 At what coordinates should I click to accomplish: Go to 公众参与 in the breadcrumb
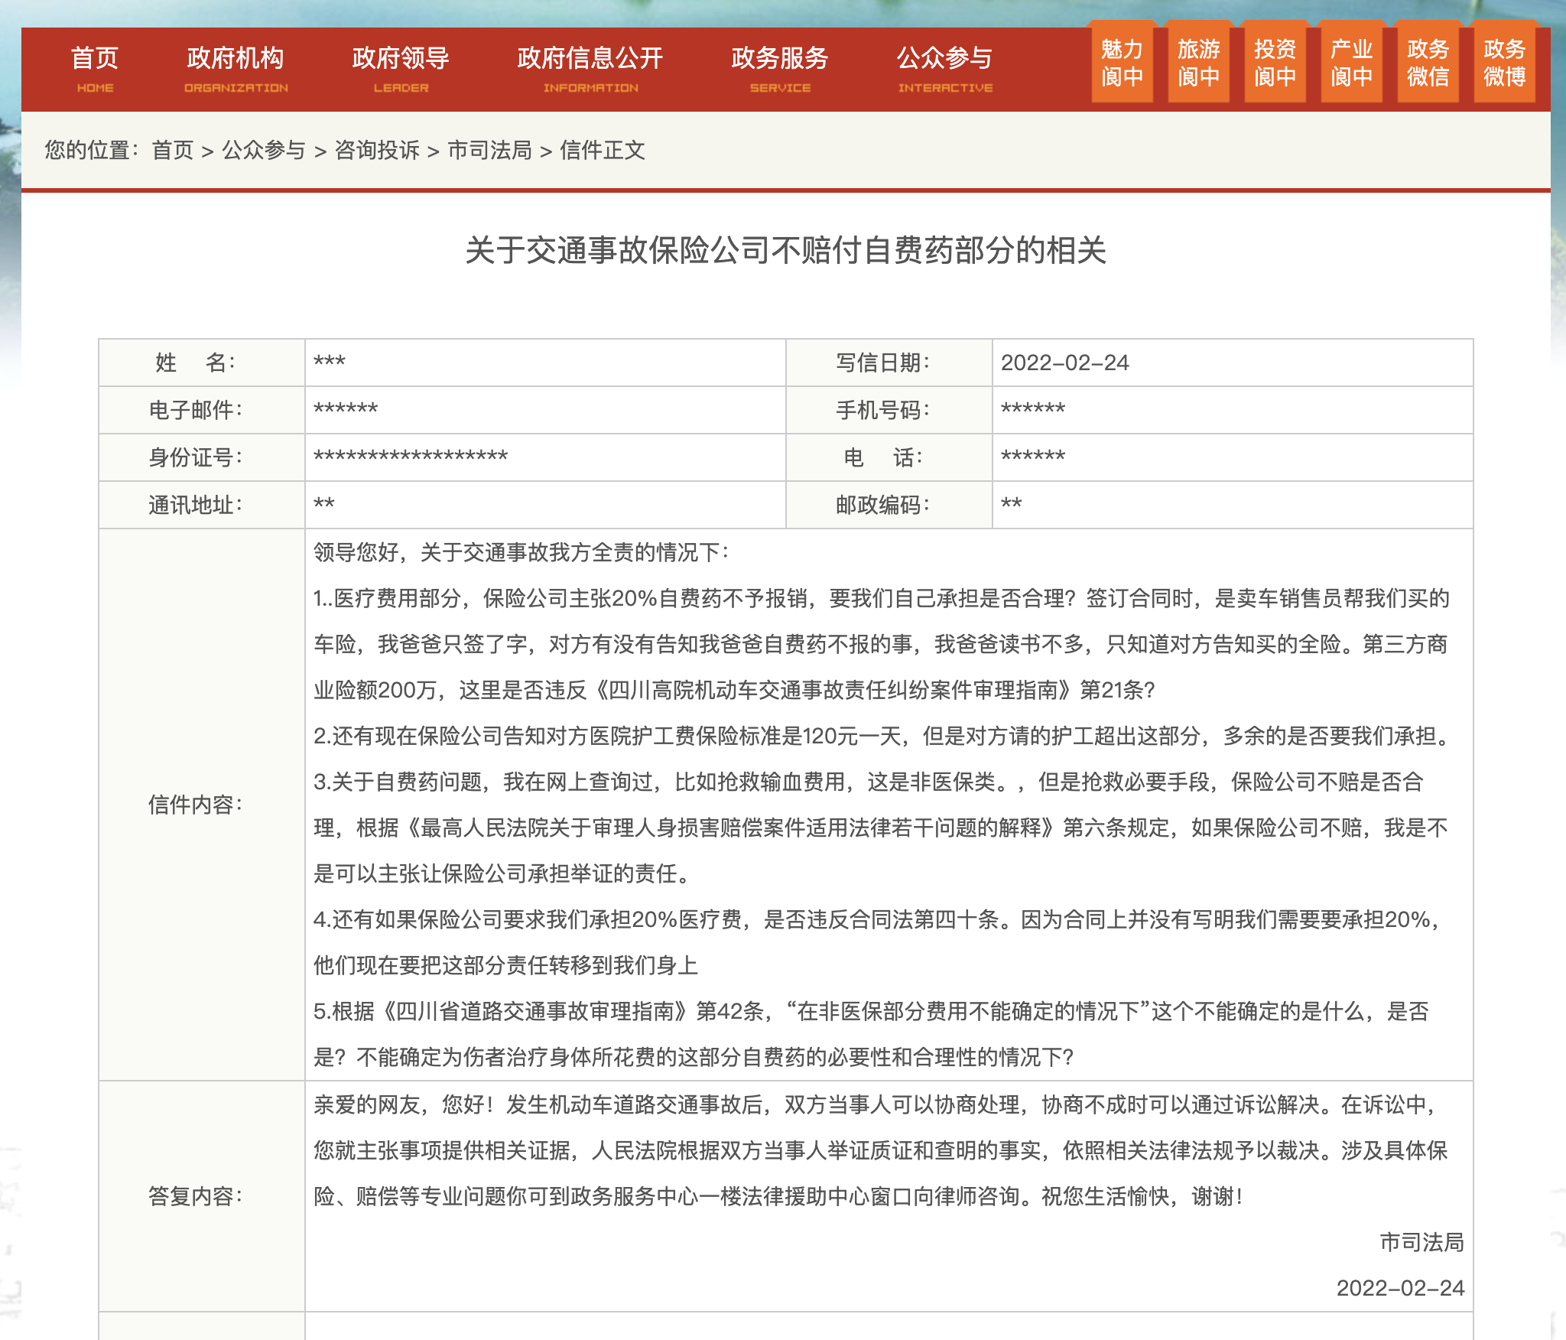[x=264, y=150]
